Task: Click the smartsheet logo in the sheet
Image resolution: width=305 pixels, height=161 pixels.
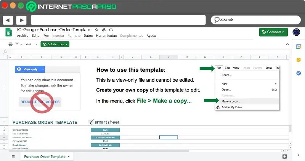Action: click(104, 122)
